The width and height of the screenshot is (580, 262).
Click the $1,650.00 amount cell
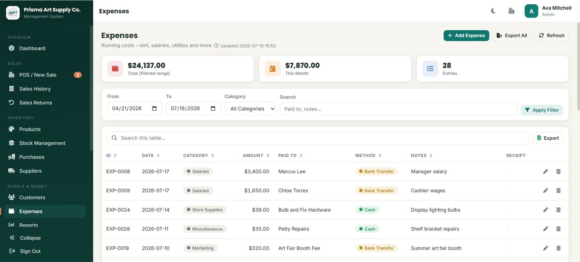pyautogui.click(x=257, y=190)
